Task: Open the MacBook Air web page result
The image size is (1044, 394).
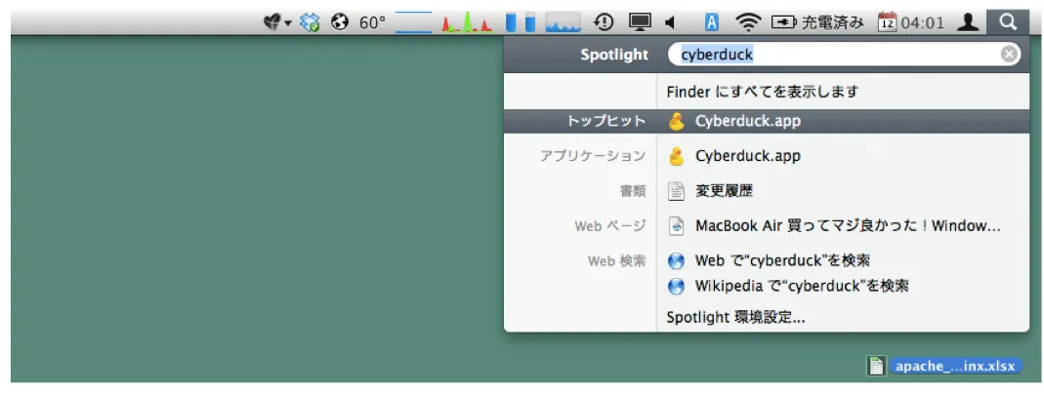Action: point(846,226)
